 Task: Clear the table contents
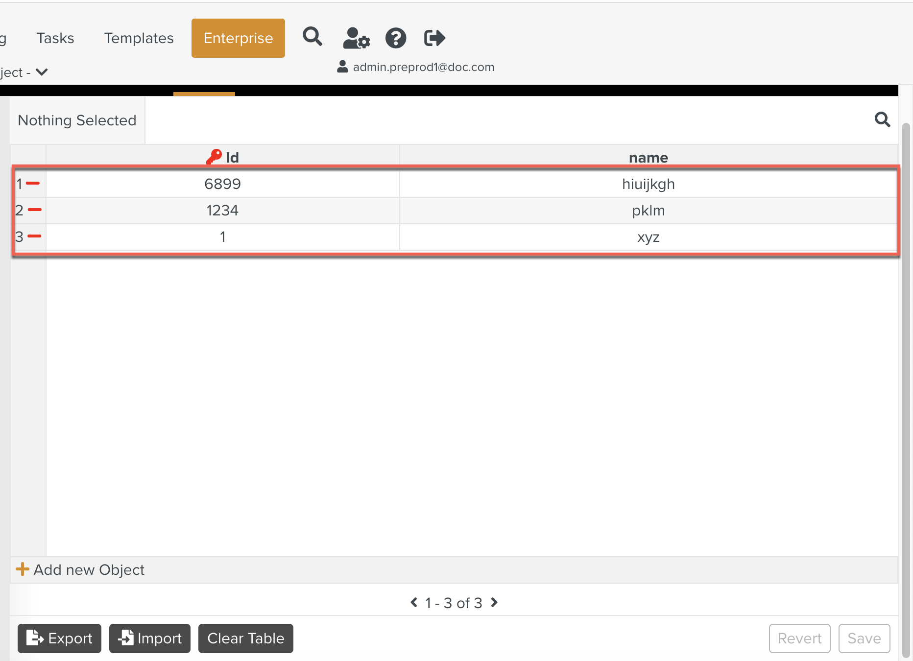pyautogui.click(x=245, y=638)
